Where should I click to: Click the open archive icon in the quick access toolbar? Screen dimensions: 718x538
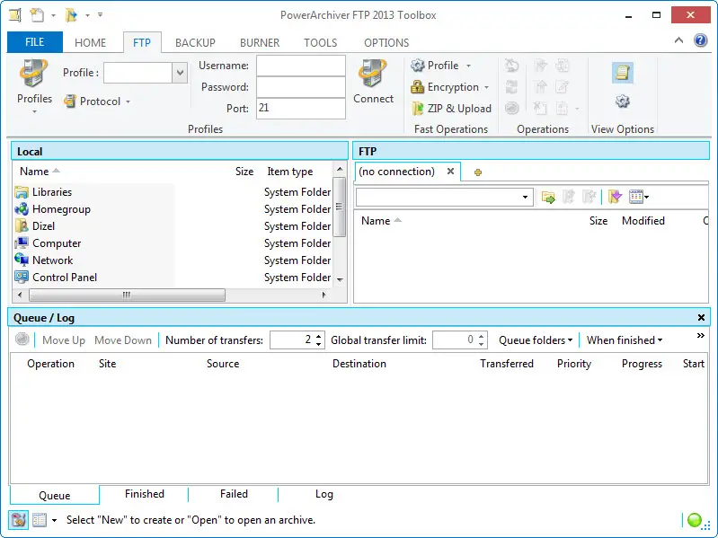pos(71,15)
